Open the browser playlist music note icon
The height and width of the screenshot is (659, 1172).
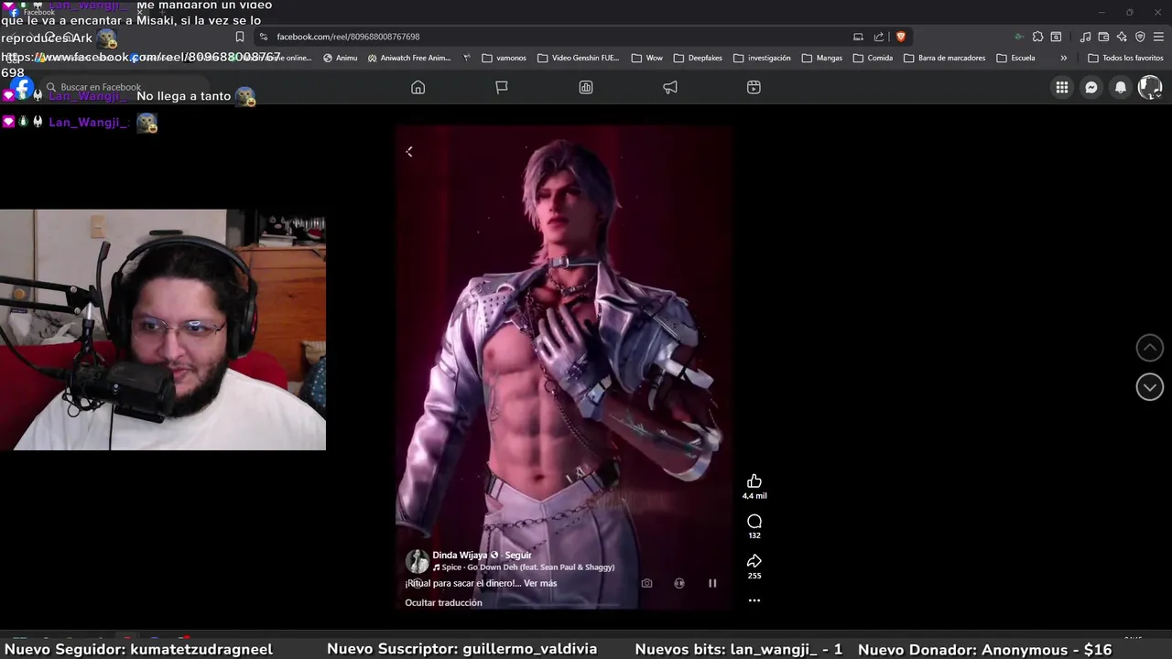[x=1085, y=37]
